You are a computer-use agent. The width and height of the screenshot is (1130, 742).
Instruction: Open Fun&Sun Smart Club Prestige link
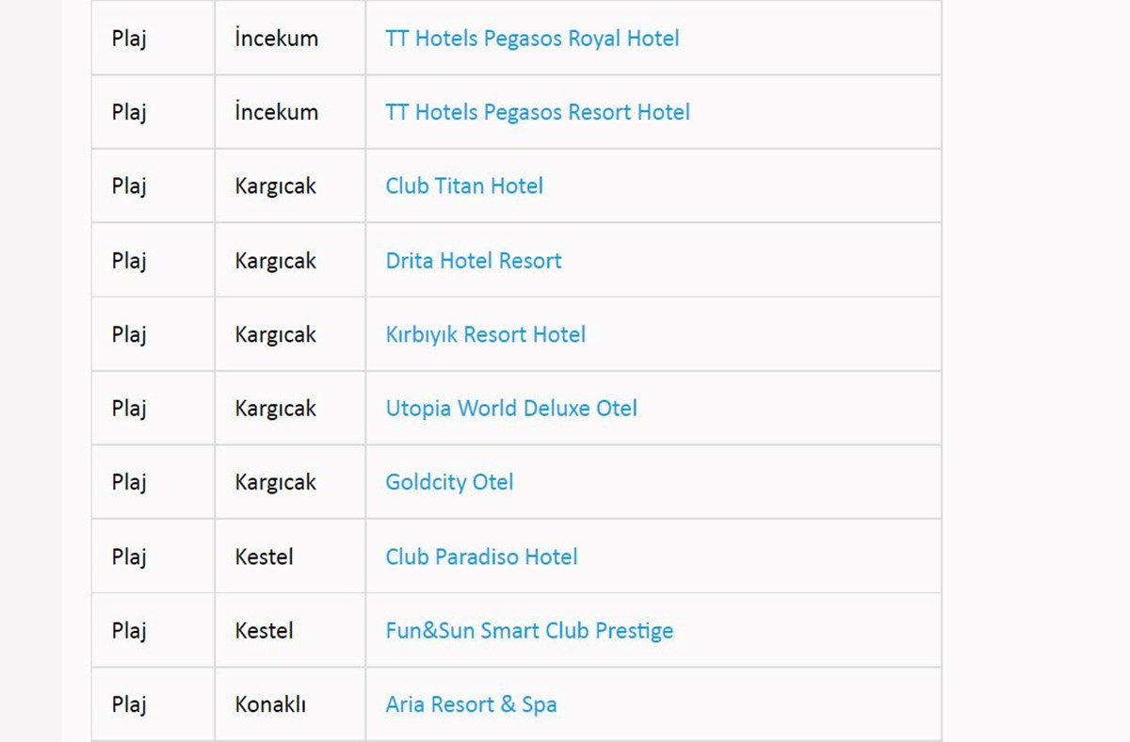[x=529, y=631]
